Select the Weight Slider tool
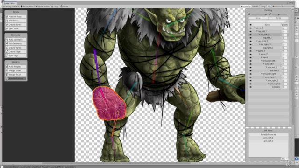Screen dimensions: 299x168 click(15, 70)
